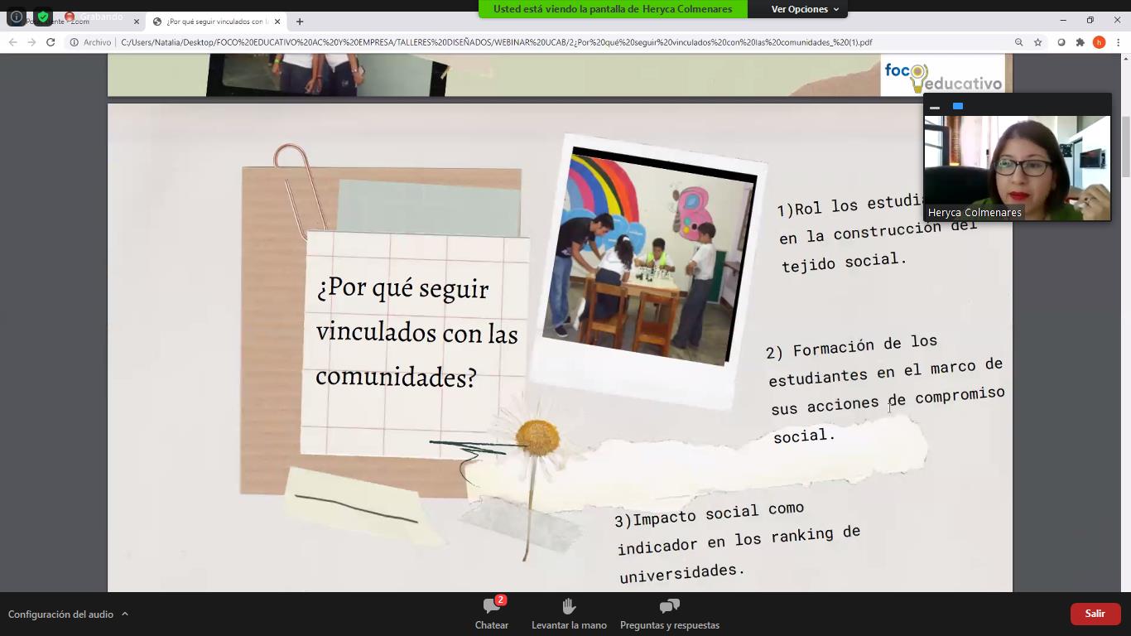1131x636 pixels.
Task: Click the red Salir button
Action: point(1095,614)
